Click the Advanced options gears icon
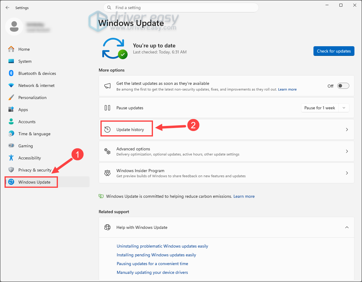Image resolution: width=362 pixels, height=282 pixels. point(107,151)
